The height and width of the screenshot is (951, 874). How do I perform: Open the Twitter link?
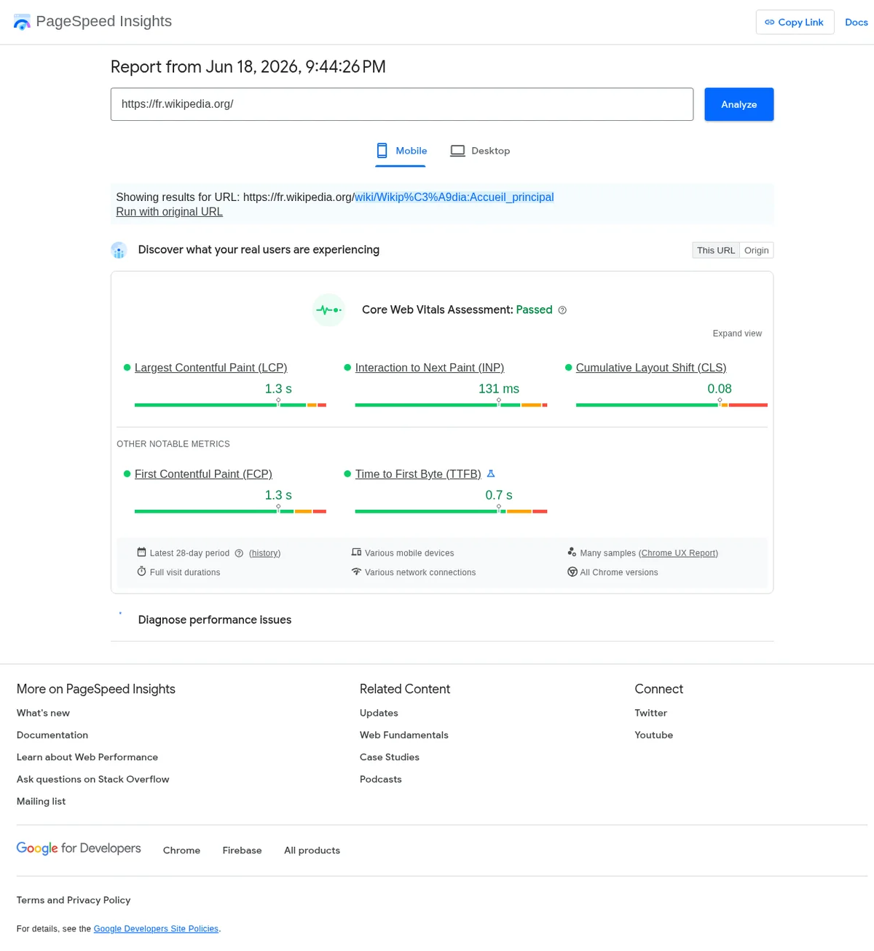(x=651, y=713)
